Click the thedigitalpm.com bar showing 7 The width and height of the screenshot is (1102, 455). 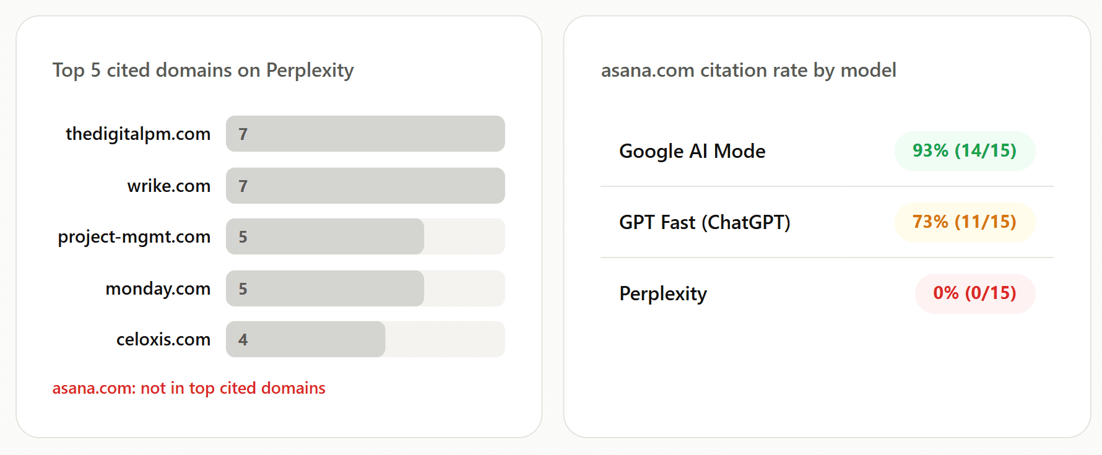point(365,134)
